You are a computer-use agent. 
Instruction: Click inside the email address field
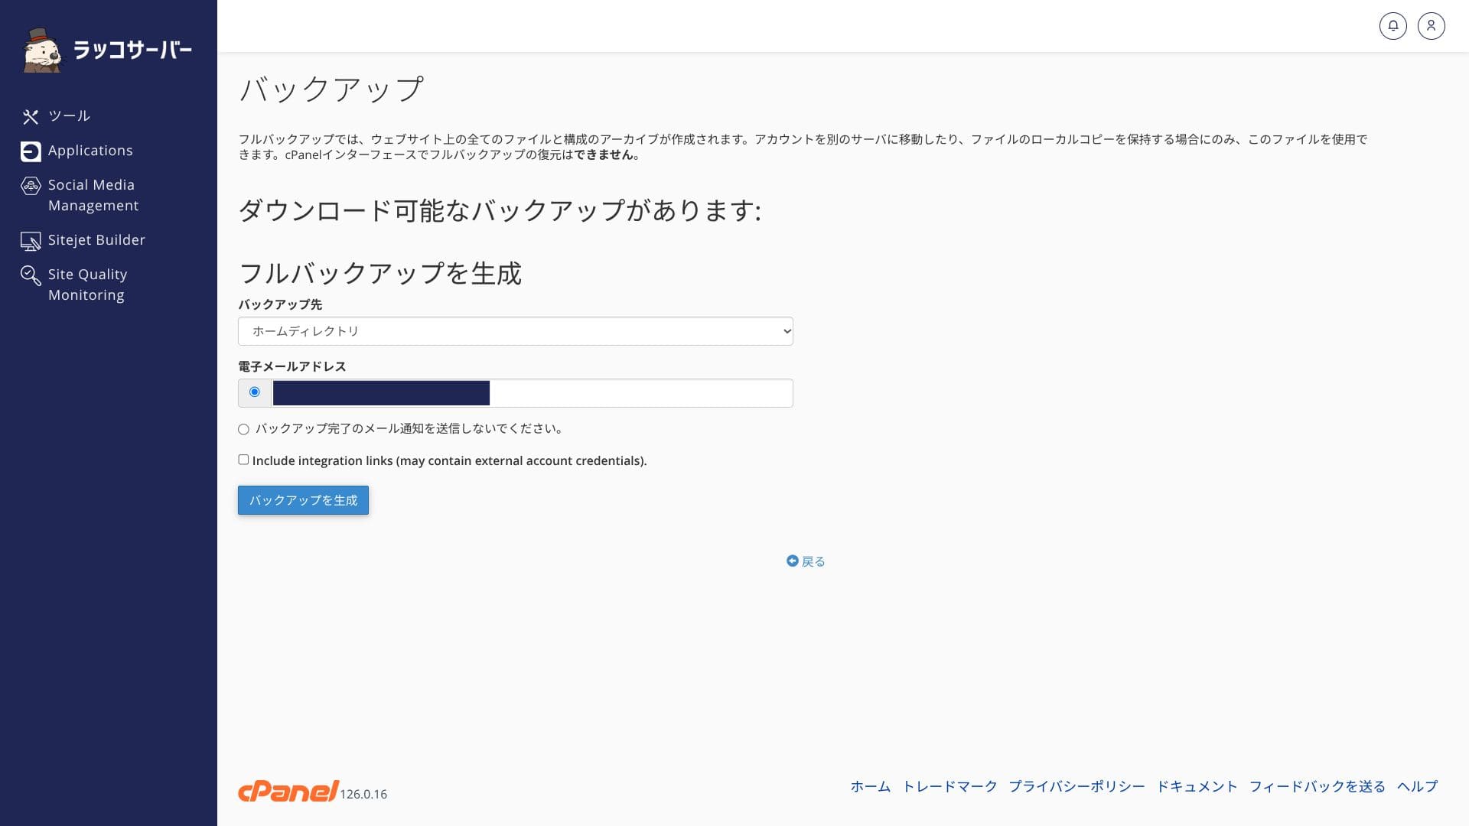click(x=640, y=393)
